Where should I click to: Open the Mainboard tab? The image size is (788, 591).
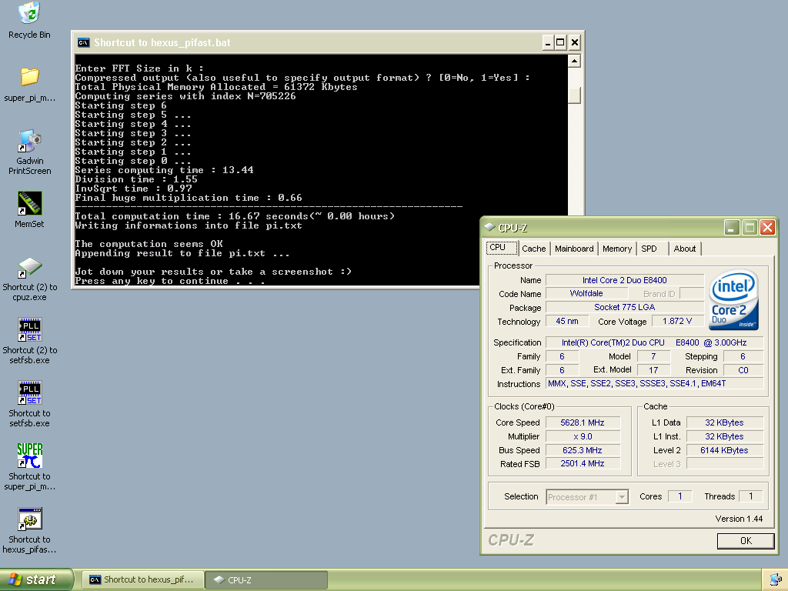point(574,249)
